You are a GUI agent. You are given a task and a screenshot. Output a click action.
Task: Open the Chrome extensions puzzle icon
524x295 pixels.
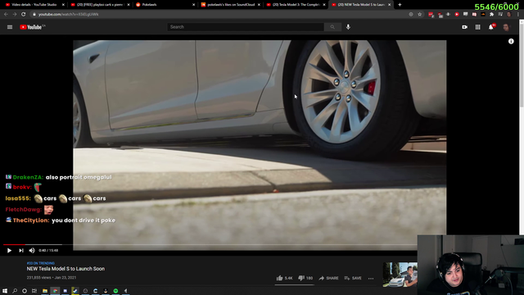491,15
